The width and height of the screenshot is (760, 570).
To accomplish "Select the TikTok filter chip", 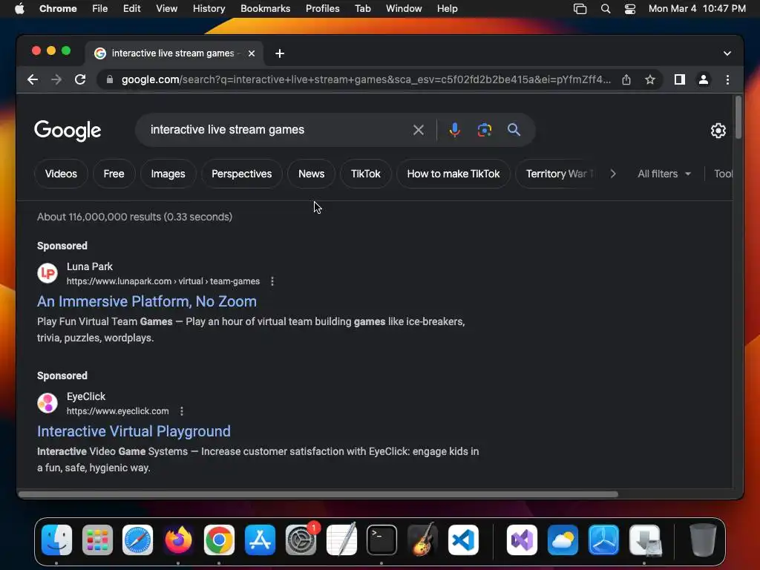I will (x=365, y=174).
